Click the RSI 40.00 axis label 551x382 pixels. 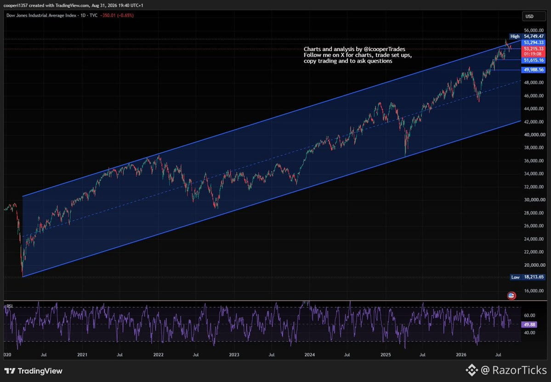(x=529, y=332)
